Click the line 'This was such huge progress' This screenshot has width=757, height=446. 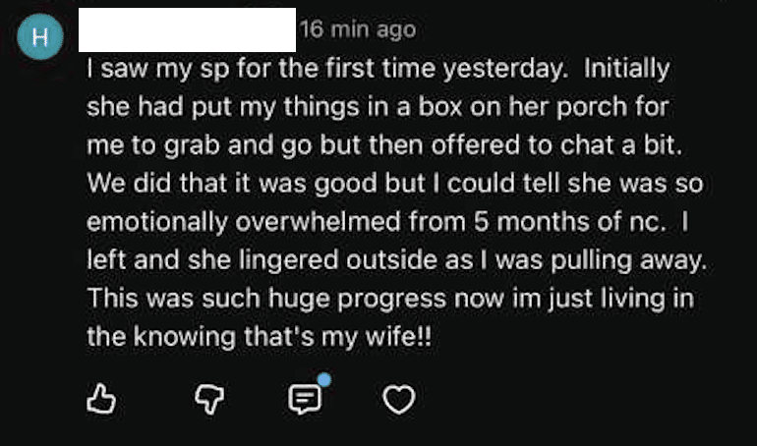(390, 299)
